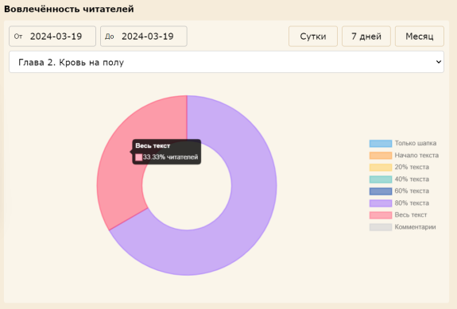Toggle the Весь текст pink legend swatch
Screen dimensions: 457x309
381,215
